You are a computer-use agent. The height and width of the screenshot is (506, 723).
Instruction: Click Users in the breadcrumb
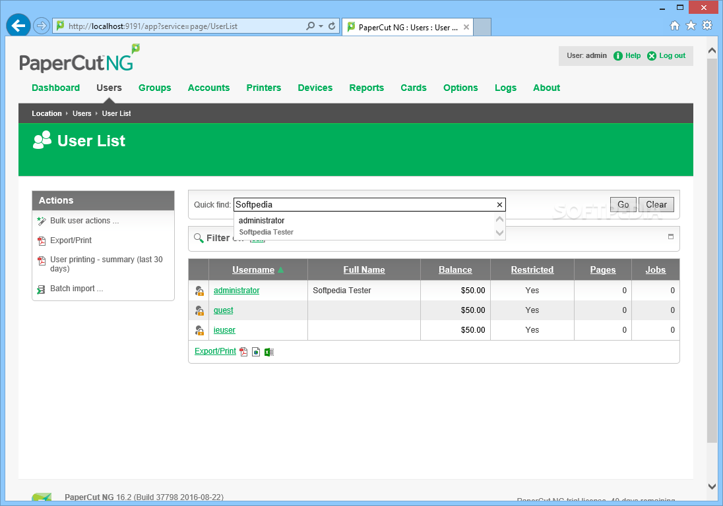(x=82, y=114)
